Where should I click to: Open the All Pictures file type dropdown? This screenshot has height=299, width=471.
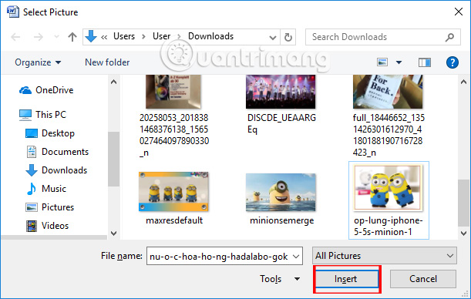(385, 256)
